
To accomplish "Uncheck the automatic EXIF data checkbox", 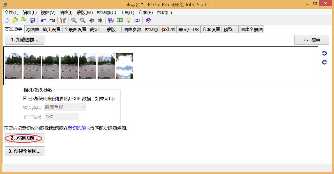I will point(25,98).
